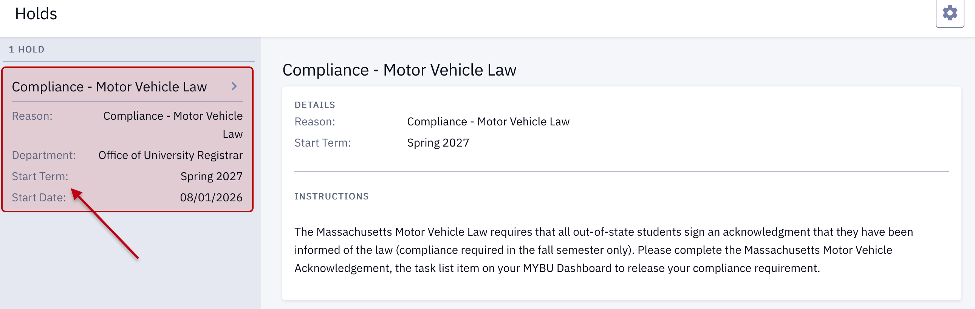975x309 pixels.
Task: Click the Massachusetts Motor Vehicle Law instructions paragraph
Action: coord(604,250)
